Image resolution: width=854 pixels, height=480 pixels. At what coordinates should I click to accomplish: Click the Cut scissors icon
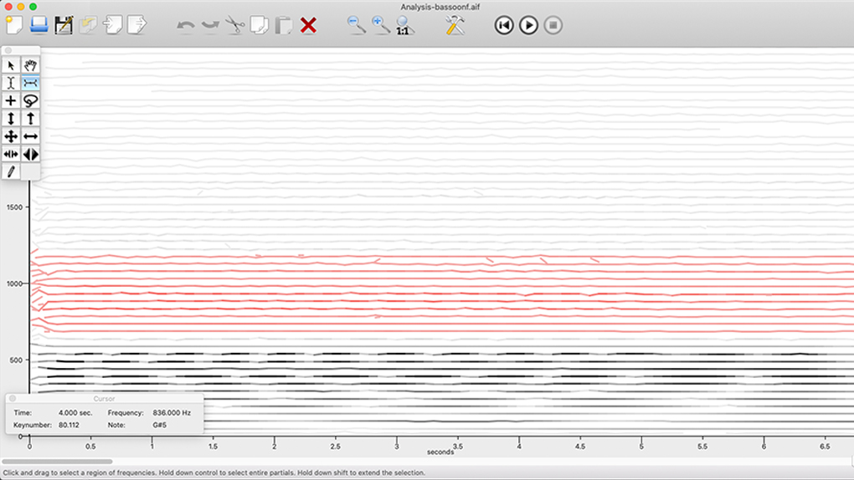tap(234, 25)
